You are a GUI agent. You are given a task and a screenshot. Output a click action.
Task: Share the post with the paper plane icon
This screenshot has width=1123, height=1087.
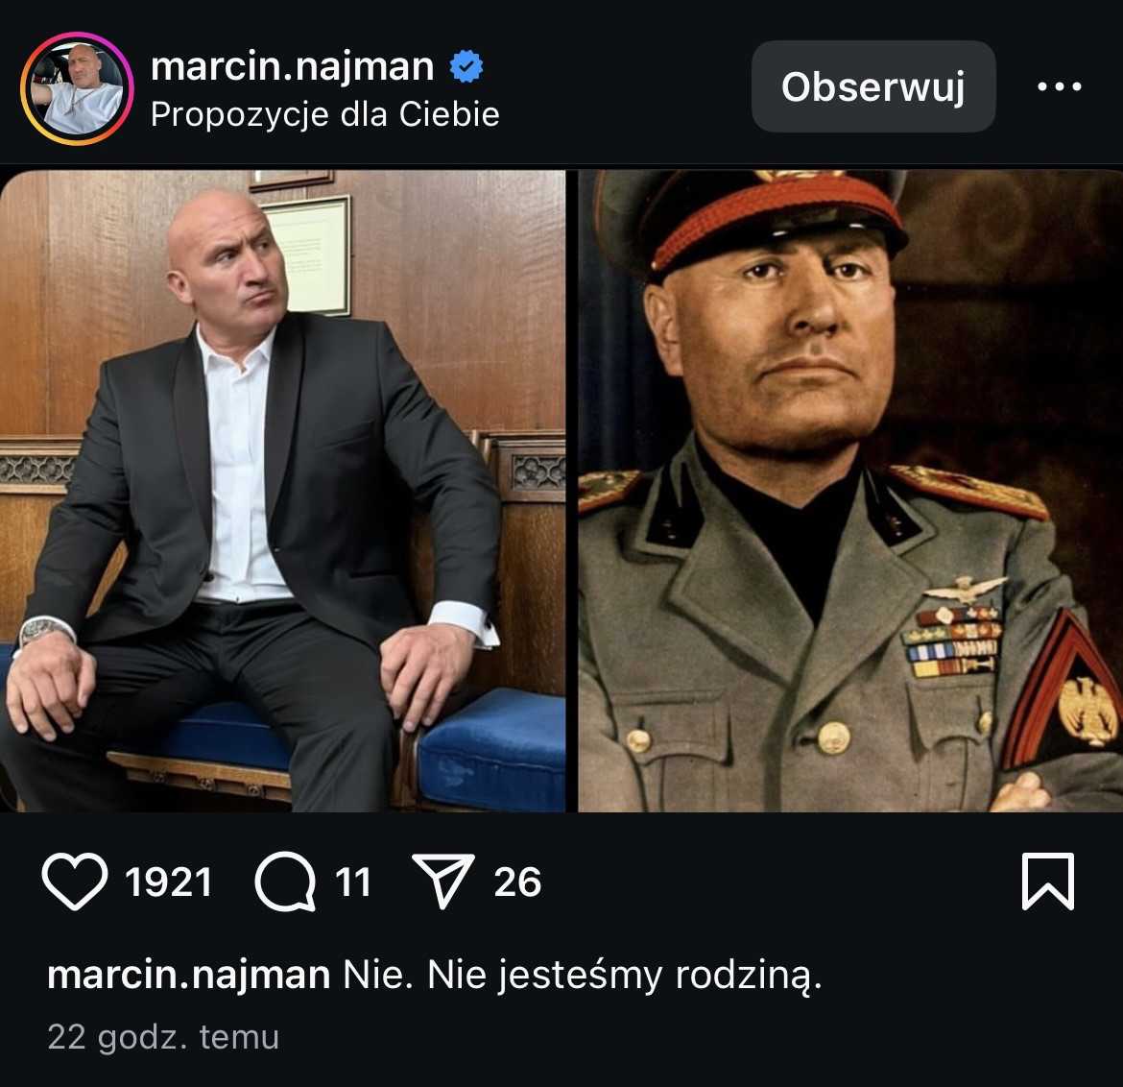442,882
